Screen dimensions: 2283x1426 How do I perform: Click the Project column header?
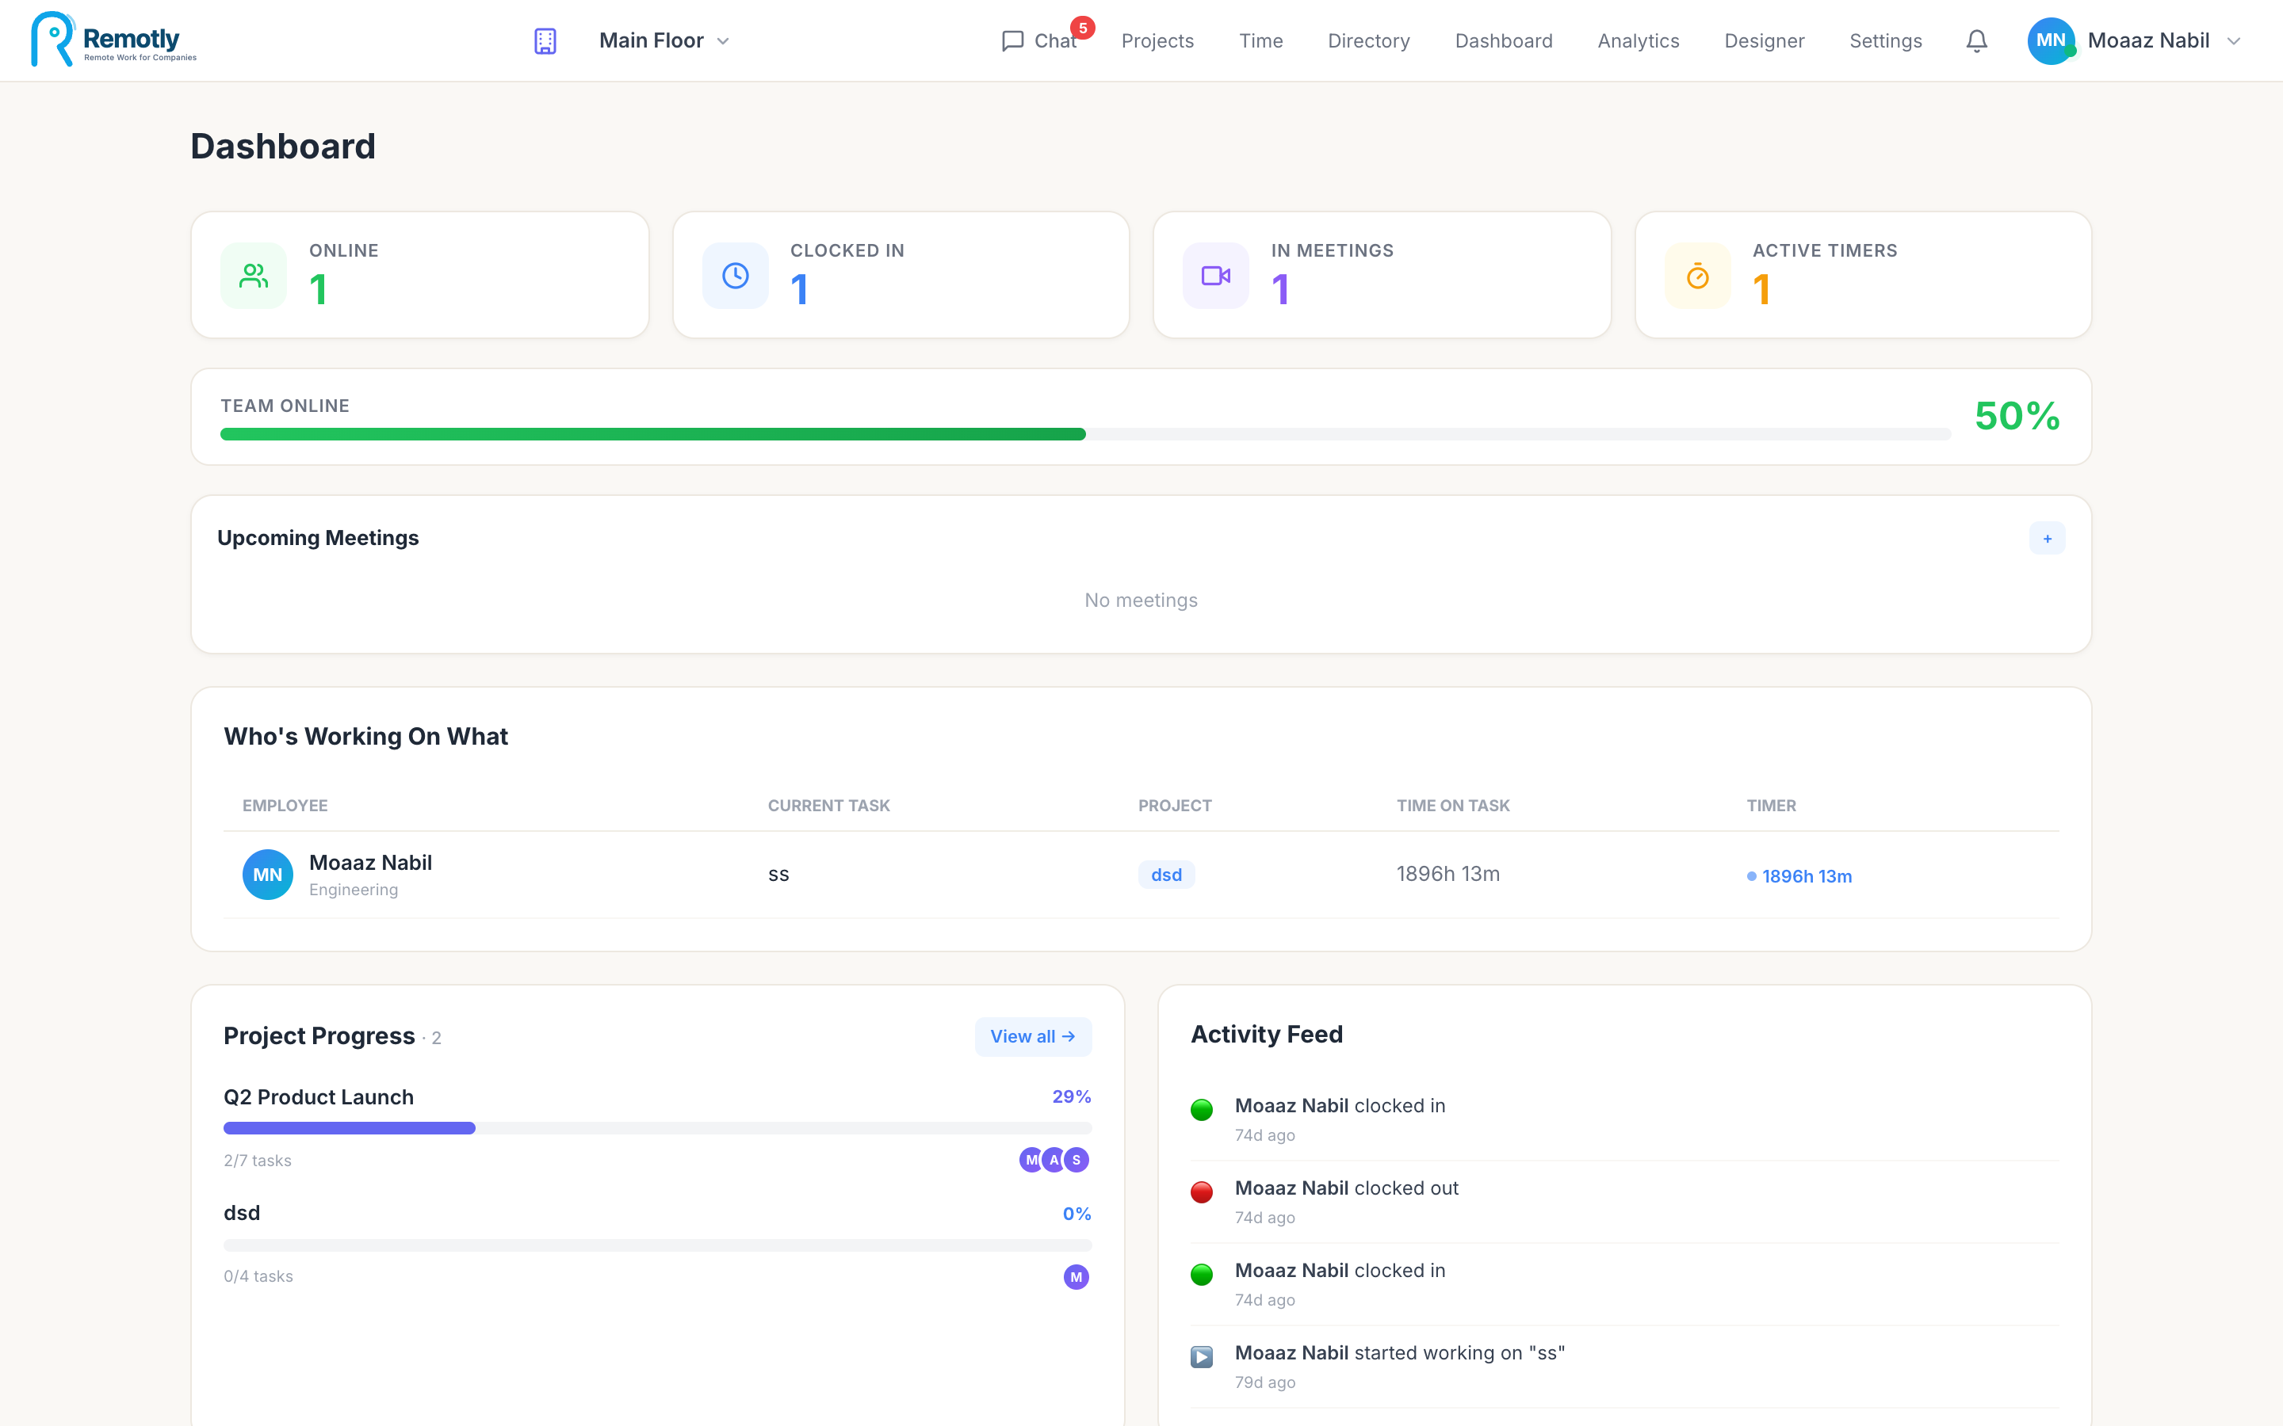(1175, 806)
